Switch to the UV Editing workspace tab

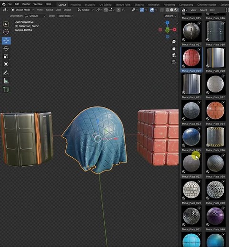point(105,5)
